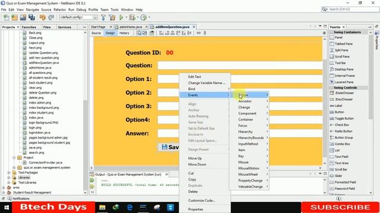This screenshot has width=380, height=213.
Task: Expand the Test Libraries tree node
Action: click(9, 183)
